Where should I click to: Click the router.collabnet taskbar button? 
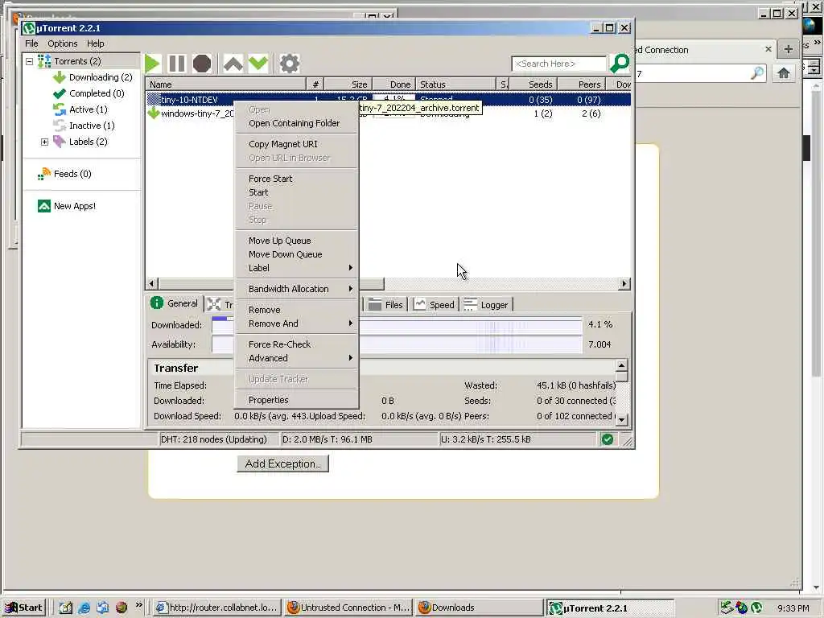click(217, 608)
